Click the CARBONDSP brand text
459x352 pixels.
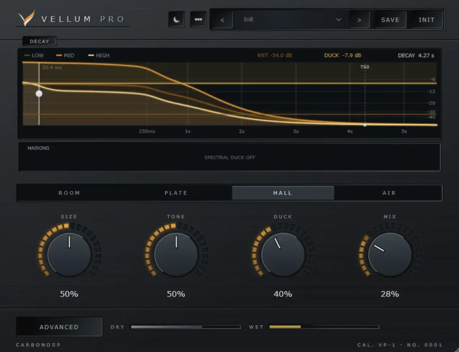[x=38, y=345]
